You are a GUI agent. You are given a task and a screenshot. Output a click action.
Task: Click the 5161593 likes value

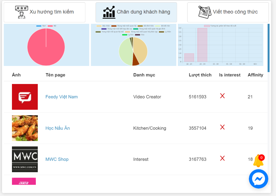click(x=198, y=97)
